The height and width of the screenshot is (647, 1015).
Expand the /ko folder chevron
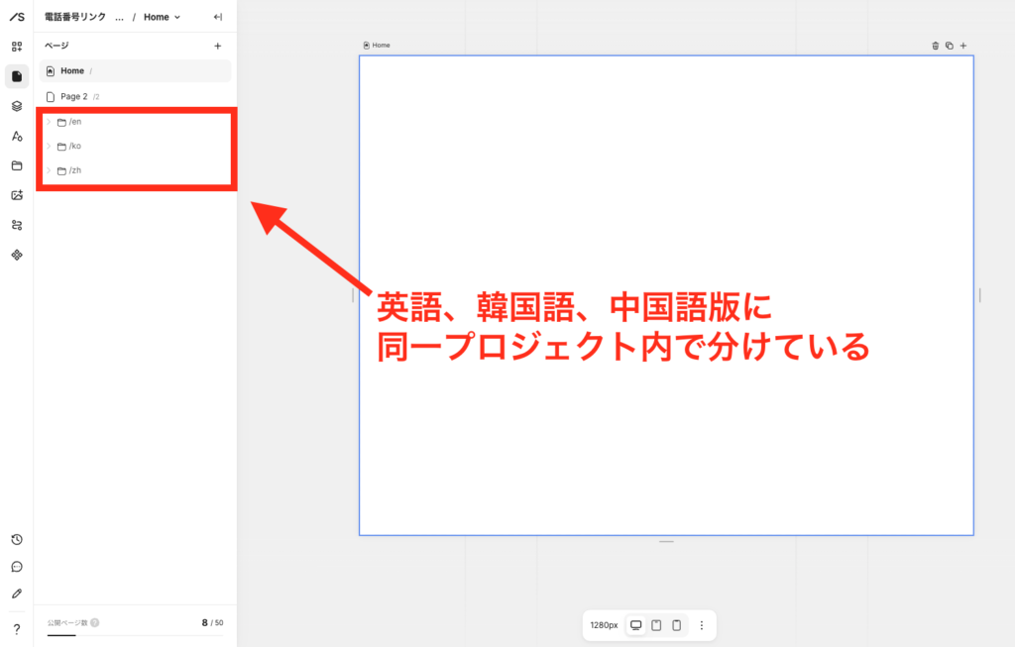[49, 146]
